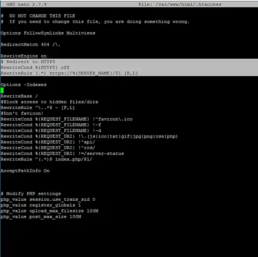Screen dimensions: 258x257
Task: Click the highlighted '# Redirect to HTTPS' comment
Action: (x=28, y=62)
